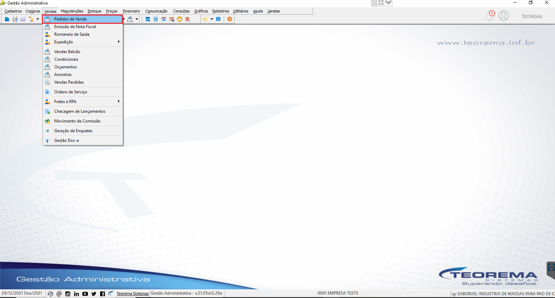Open the Relatórios menu
Image resolution: width=555 pixels, height=298 pixels.
coord(221,11)
